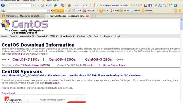Image resolution: width=183 pixels, height=103 pixels.
Task: Open the Anna Nicole Smith link
Action: [x=120, y=5]
